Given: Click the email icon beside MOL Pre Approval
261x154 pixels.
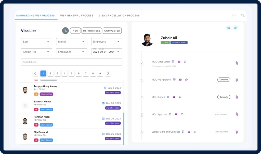Looking at the screenshot, I should point(180,80).
